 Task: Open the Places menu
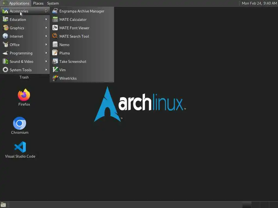(x=38, y=3)
